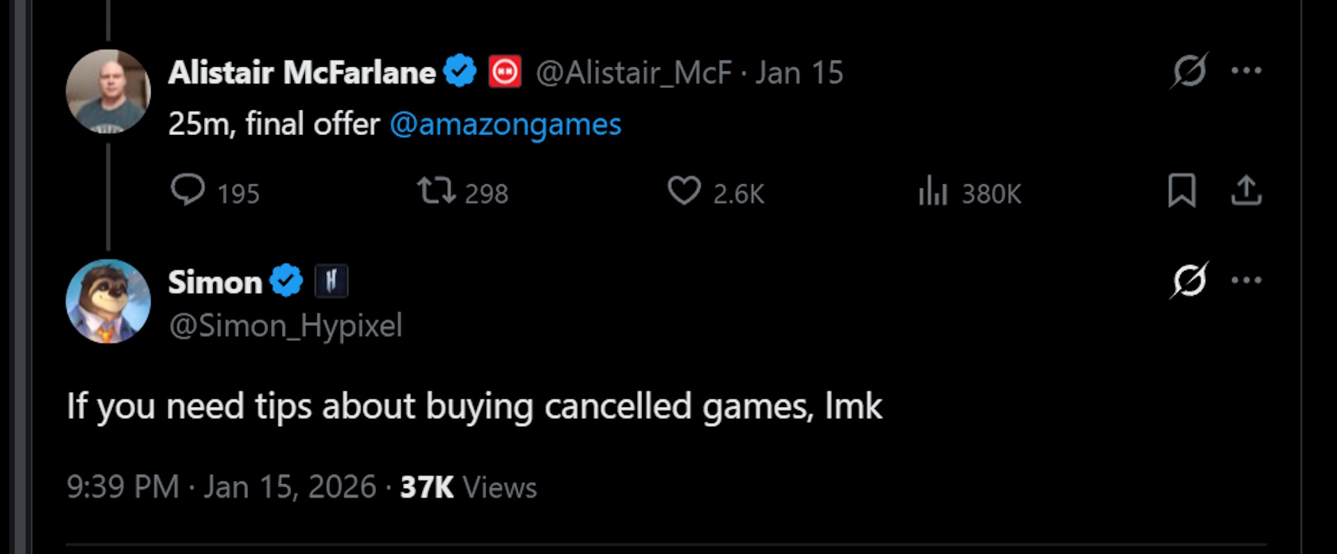Open the more options menu on Alistair's tweet

pyautogui.click(x=1247, y=70)
